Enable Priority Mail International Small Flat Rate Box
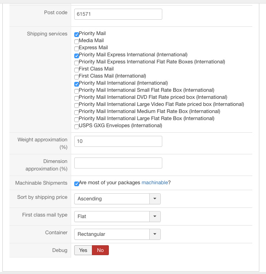This screenshot has width=266, height=274. pyautogui.click(x=77, y=91)
